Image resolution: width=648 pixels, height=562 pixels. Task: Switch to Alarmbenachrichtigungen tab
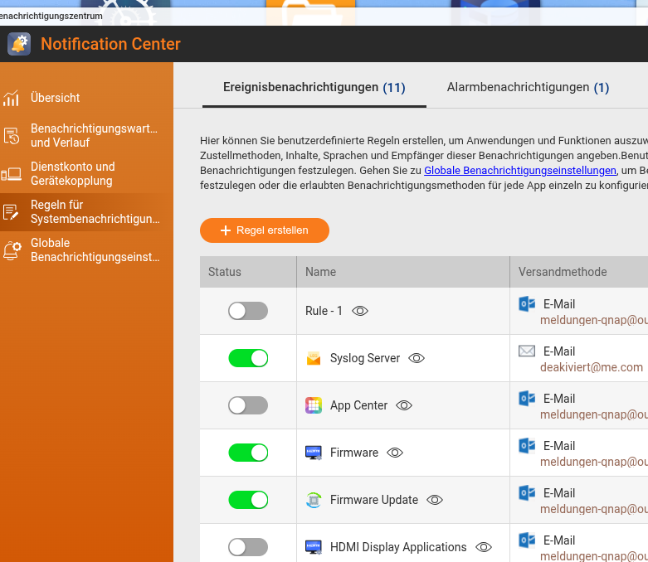point(528,87)
